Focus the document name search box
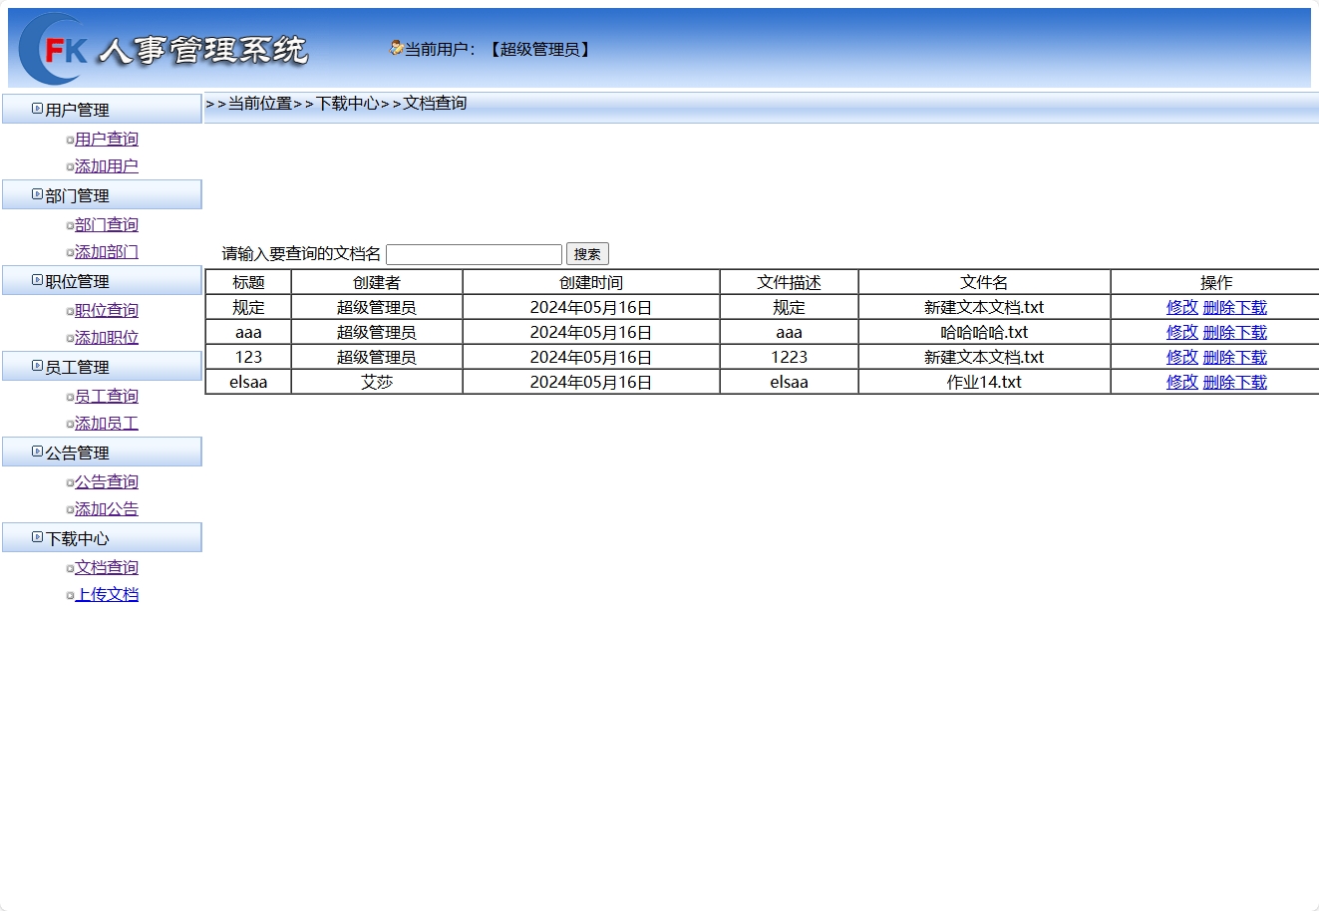The height and width of the screenshot is (911, 1319). coord(474,254)
